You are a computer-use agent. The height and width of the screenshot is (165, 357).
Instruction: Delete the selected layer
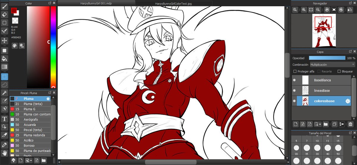click(x=350, y=124)
